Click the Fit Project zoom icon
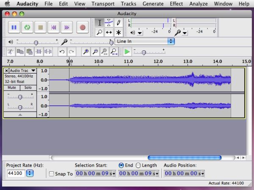This screenshot has height=190, width=254. (x=114, y=52)
